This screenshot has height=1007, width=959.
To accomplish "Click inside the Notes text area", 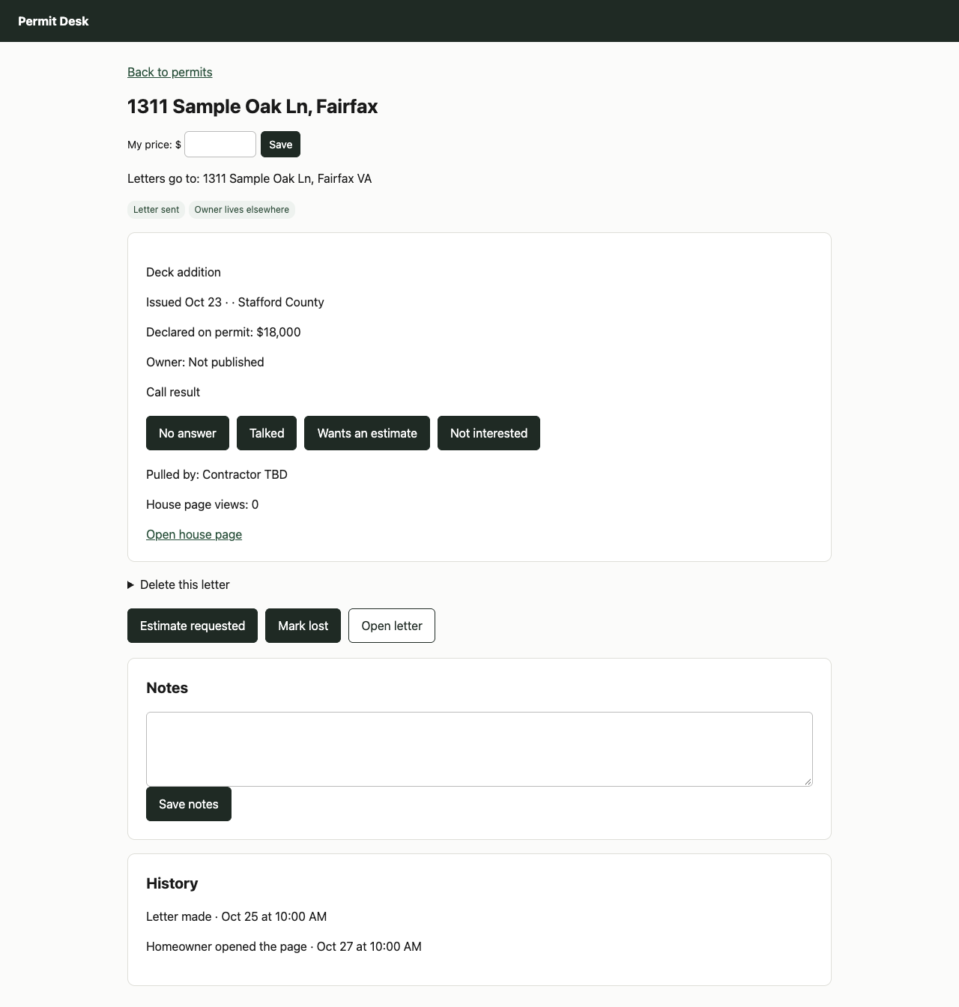I will [479, 749].
